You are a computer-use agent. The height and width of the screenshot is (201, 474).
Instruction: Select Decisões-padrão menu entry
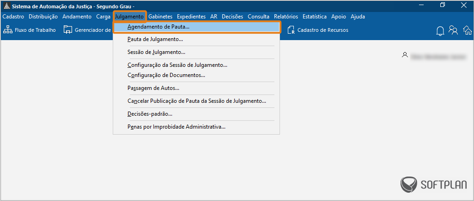[196, 114]
